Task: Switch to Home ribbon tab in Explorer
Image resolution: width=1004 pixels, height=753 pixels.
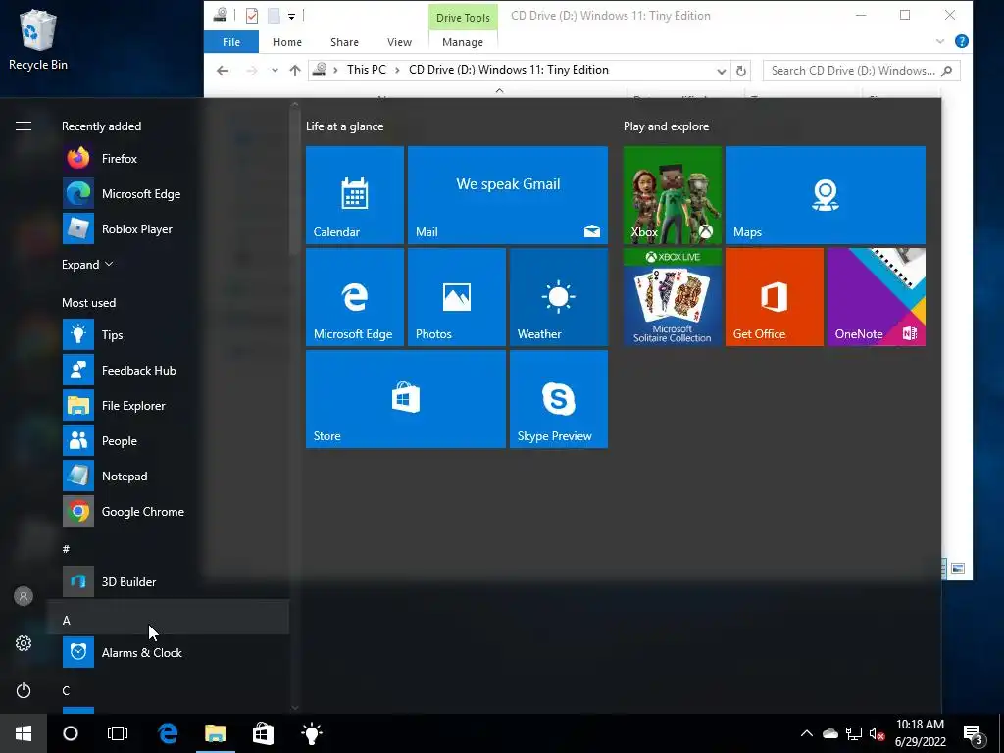Action: tap(287, 42)
